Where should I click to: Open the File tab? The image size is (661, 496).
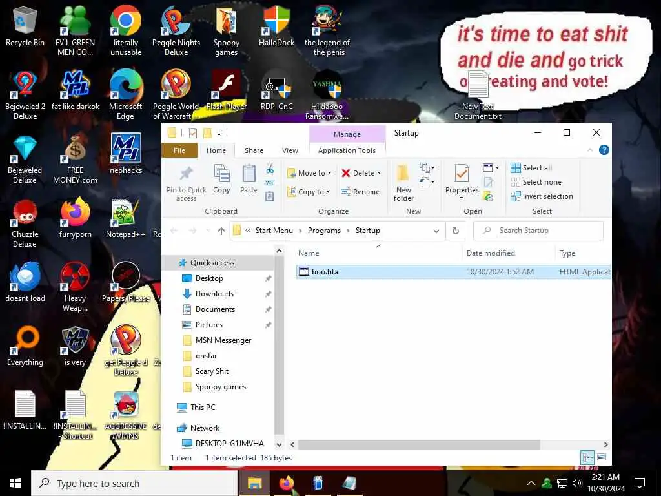(179, 150)
